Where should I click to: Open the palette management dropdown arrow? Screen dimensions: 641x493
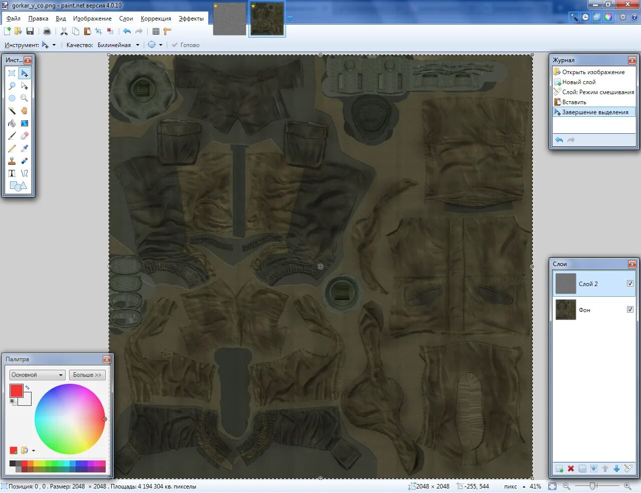(x=34, y=450)
